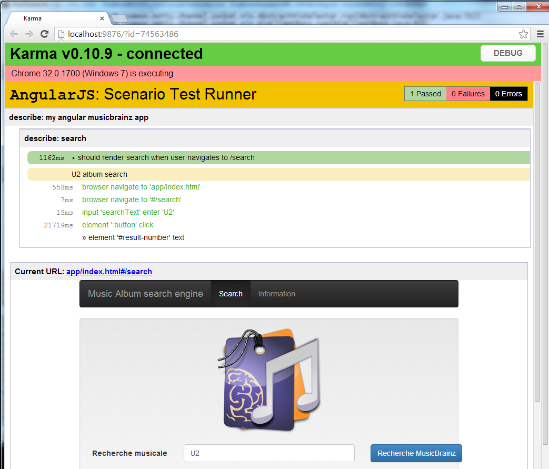Reload the page with refresh icon
This screenshot has height=469, width=549.
[x=45, y=34]
